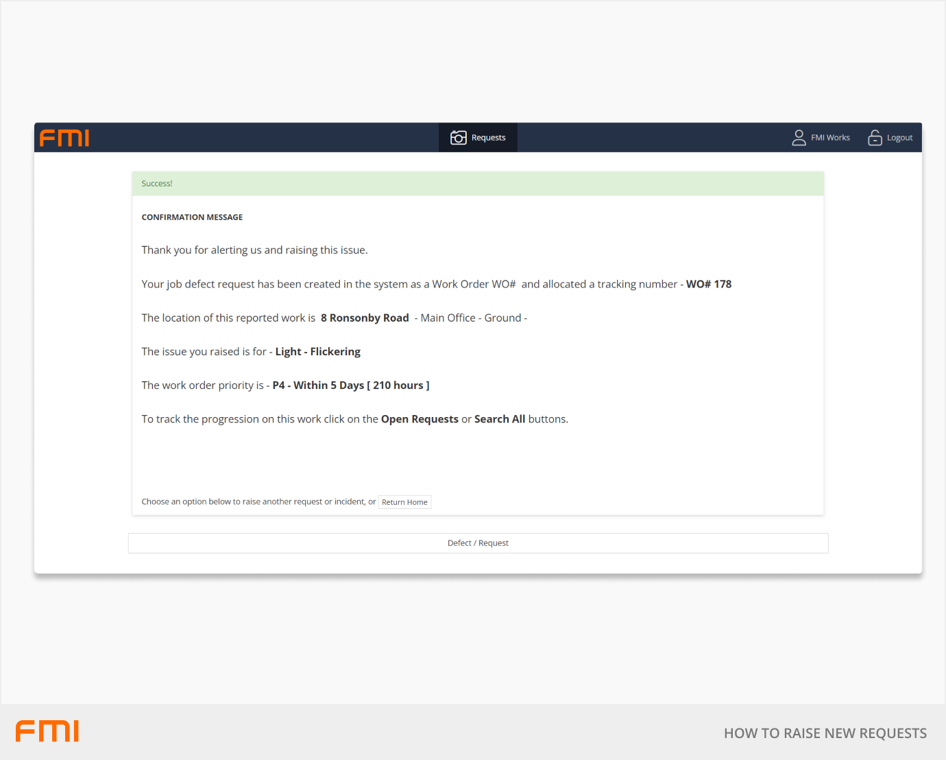Viewport: 946px width, 760px height.
Task: Click the tracking number WO# 178
Action: pyautogui.click(x=708, y=284)
